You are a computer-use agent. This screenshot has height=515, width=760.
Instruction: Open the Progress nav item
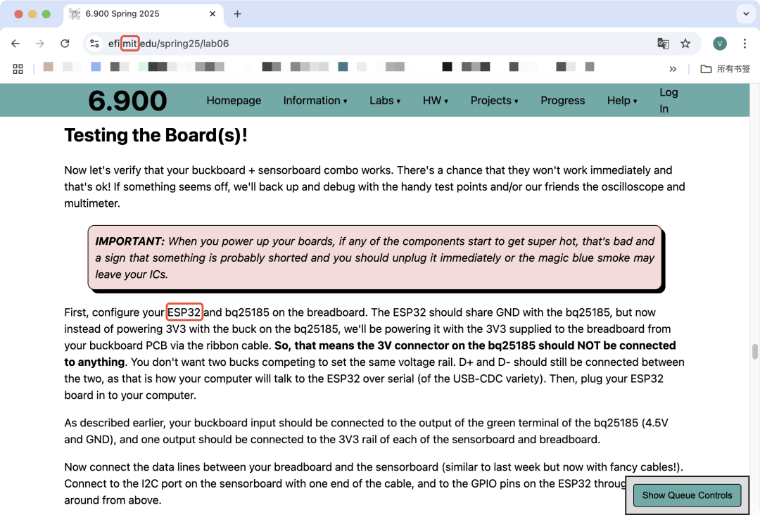click(x=563, y=101)
